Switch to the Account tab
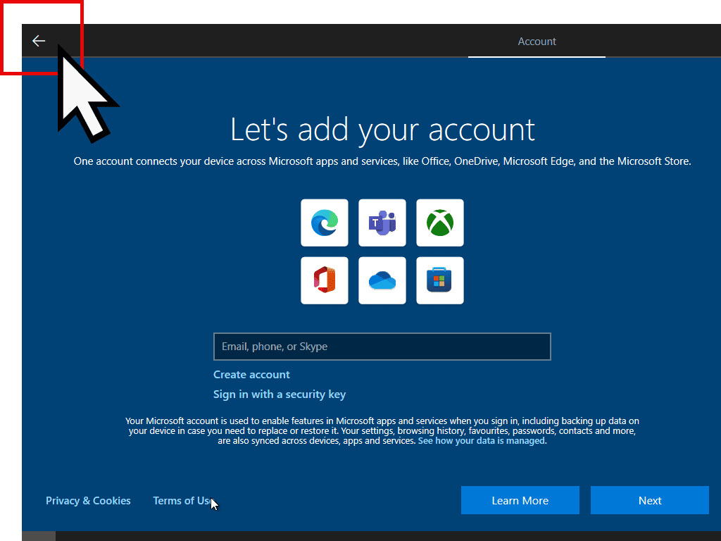 click(537, 42)
